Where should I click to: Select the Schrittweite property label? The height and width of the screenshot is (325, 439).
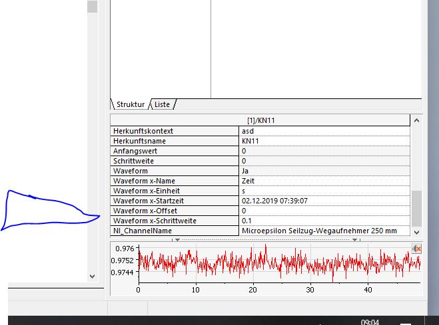[175, 161]
